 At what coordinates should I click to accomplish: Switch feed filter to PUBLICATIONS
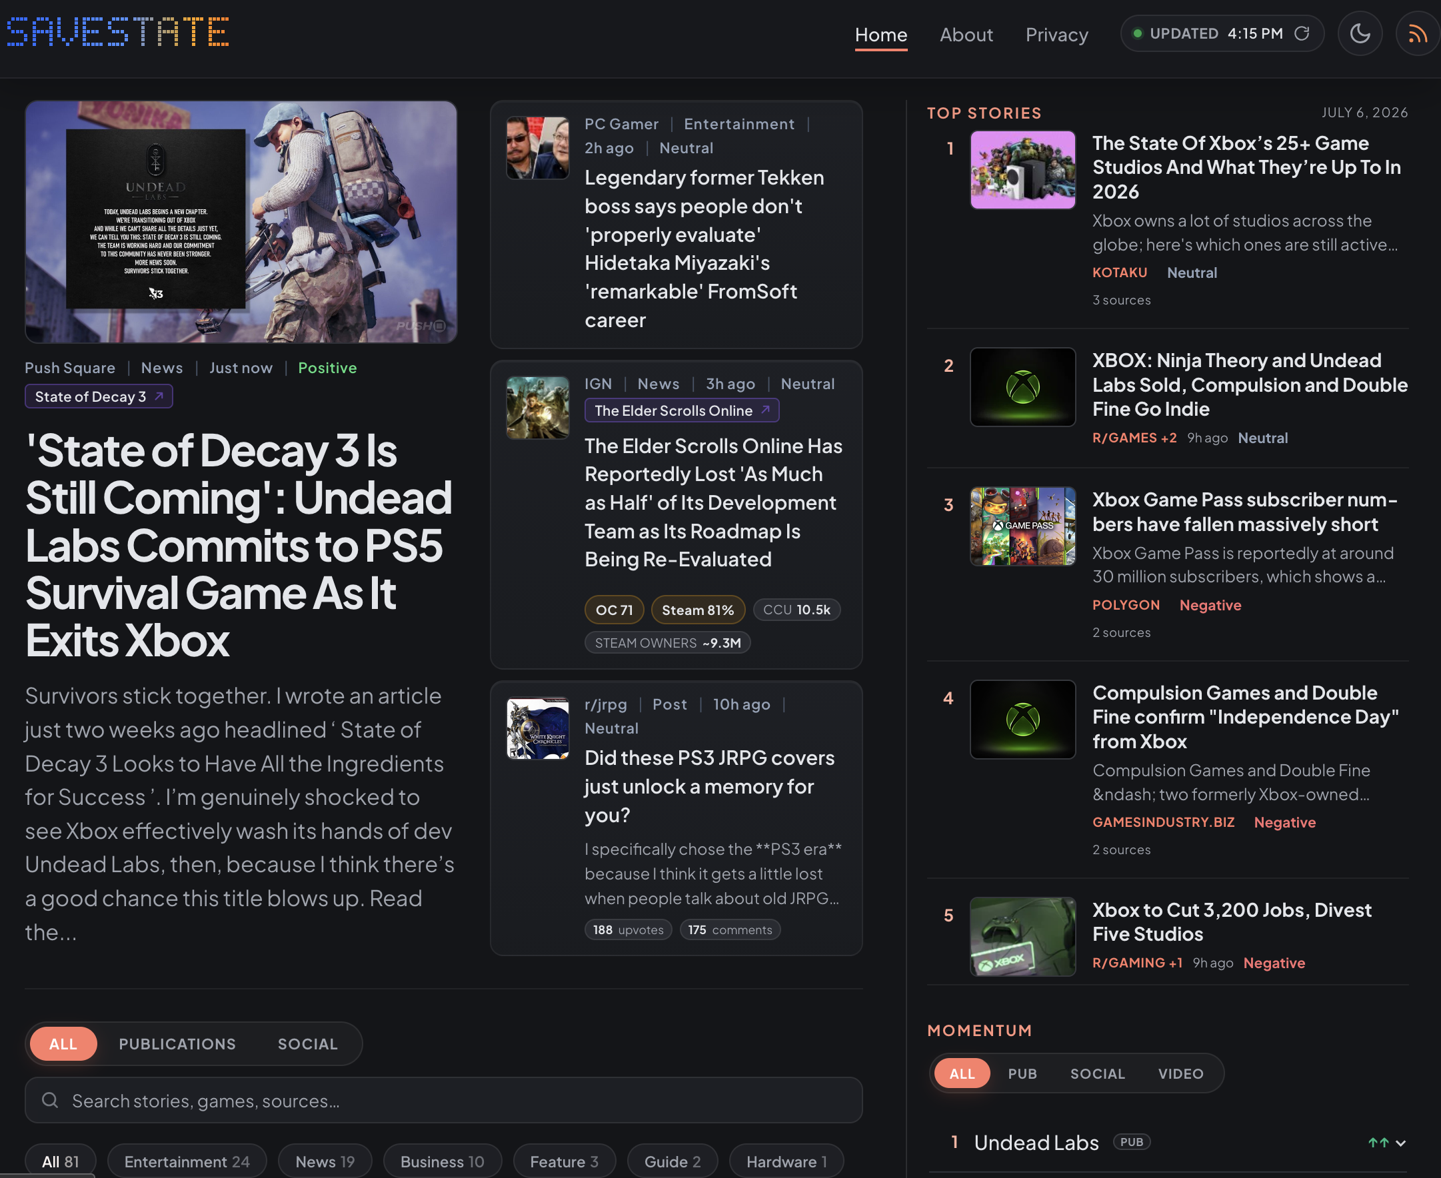(177, 1043)
